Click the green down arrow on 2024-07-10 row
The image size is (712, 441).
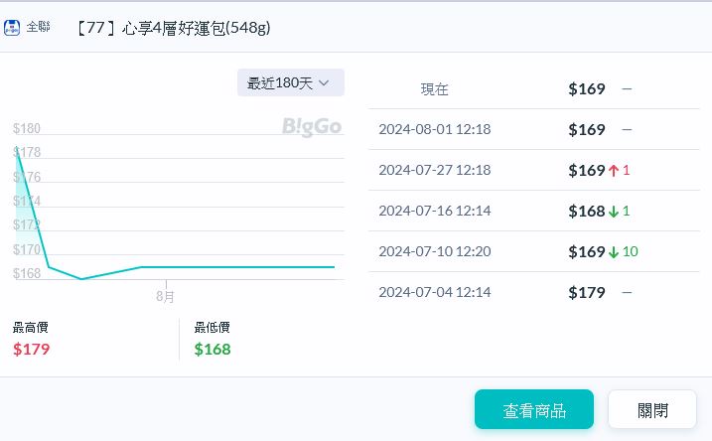[x=614, y=251]
